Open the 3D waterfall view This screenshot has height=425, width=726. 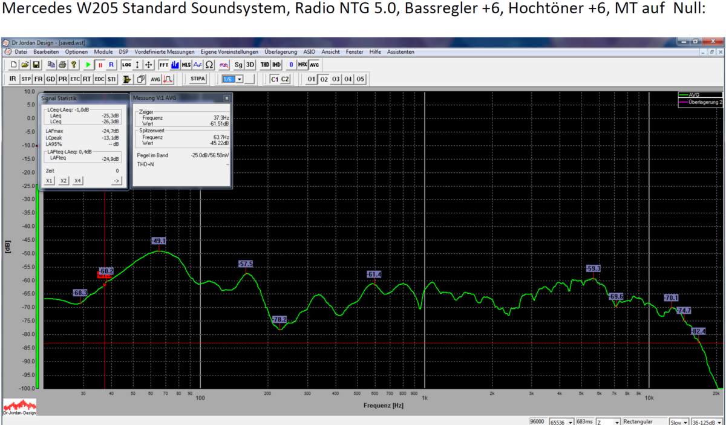tap(250, 64)
